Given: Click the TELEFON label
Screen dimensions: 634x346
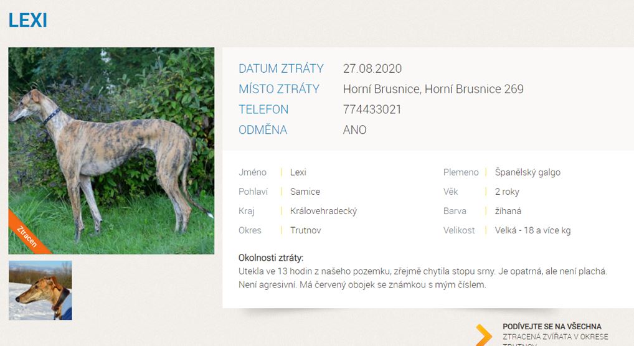Looking at the screenshot, I should (263, 110).
